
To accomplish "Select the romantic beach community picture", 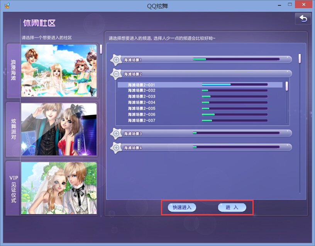I will pyautogui.click(x=59, y=71).
